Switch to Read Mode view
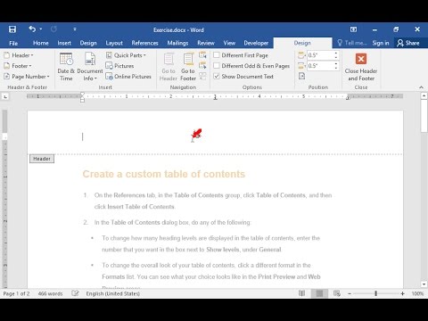Image resolution: width=428 pixels, height=321 pixels. [x=301, y=293]
